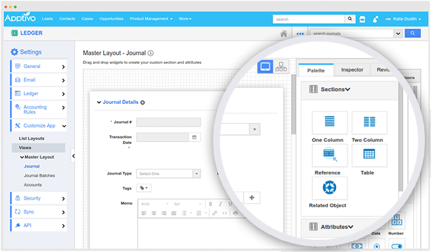
Task: Open the Ledger app icon
Action: [14, 33]
